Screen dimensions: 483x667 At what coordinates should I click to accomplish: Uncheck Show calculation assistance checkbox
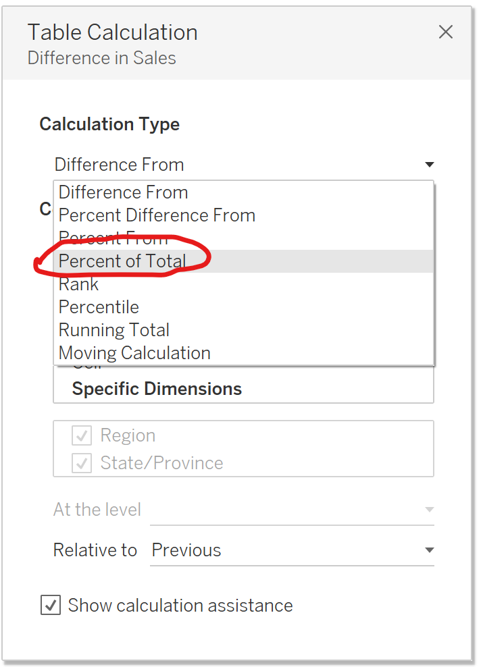(51, 605)
